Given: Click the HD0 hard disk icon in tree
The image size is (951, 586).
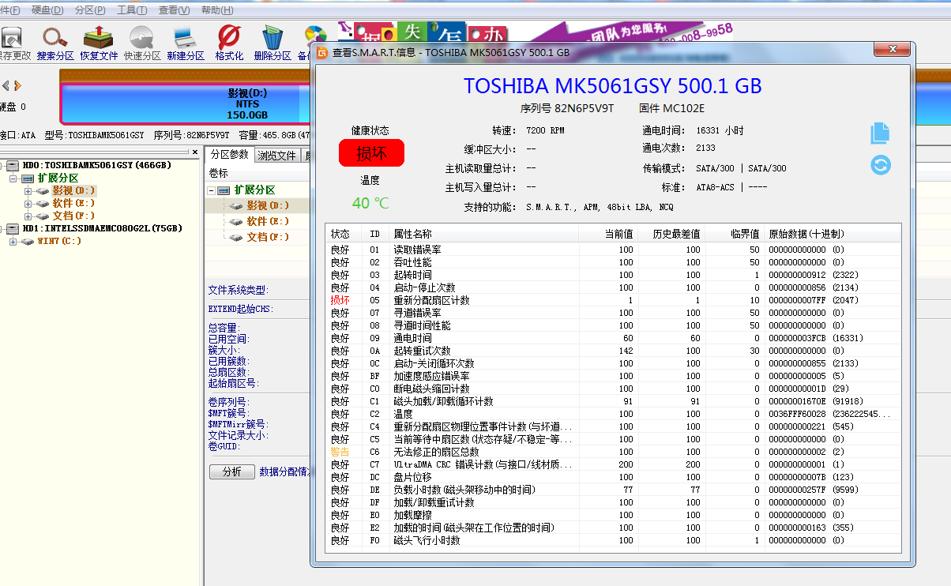Looking at the screenshot, I should [x=13, y=166].
